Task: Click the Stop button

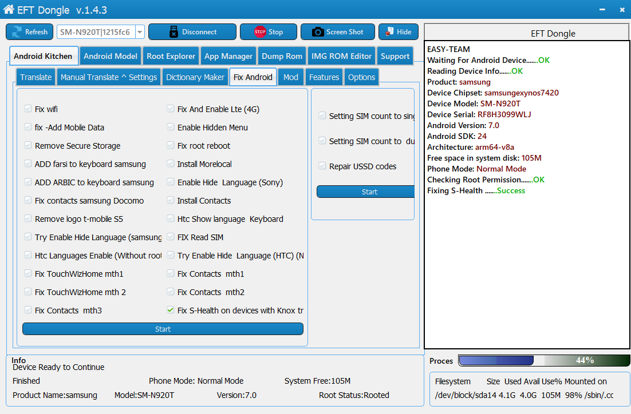Action: [x=269, y=32]
